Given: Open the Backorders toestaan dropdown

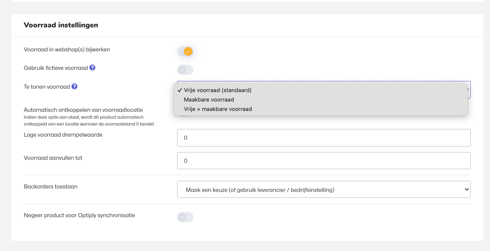Looking at the screenshot, I should 324,189.
